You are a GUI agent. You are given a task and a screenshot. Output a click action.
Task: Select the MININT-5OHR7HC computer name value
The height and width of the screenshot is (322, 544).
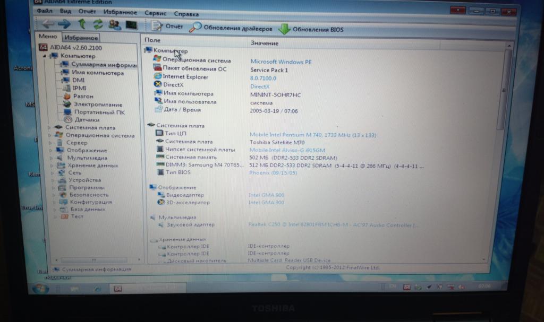coord(276,95)
